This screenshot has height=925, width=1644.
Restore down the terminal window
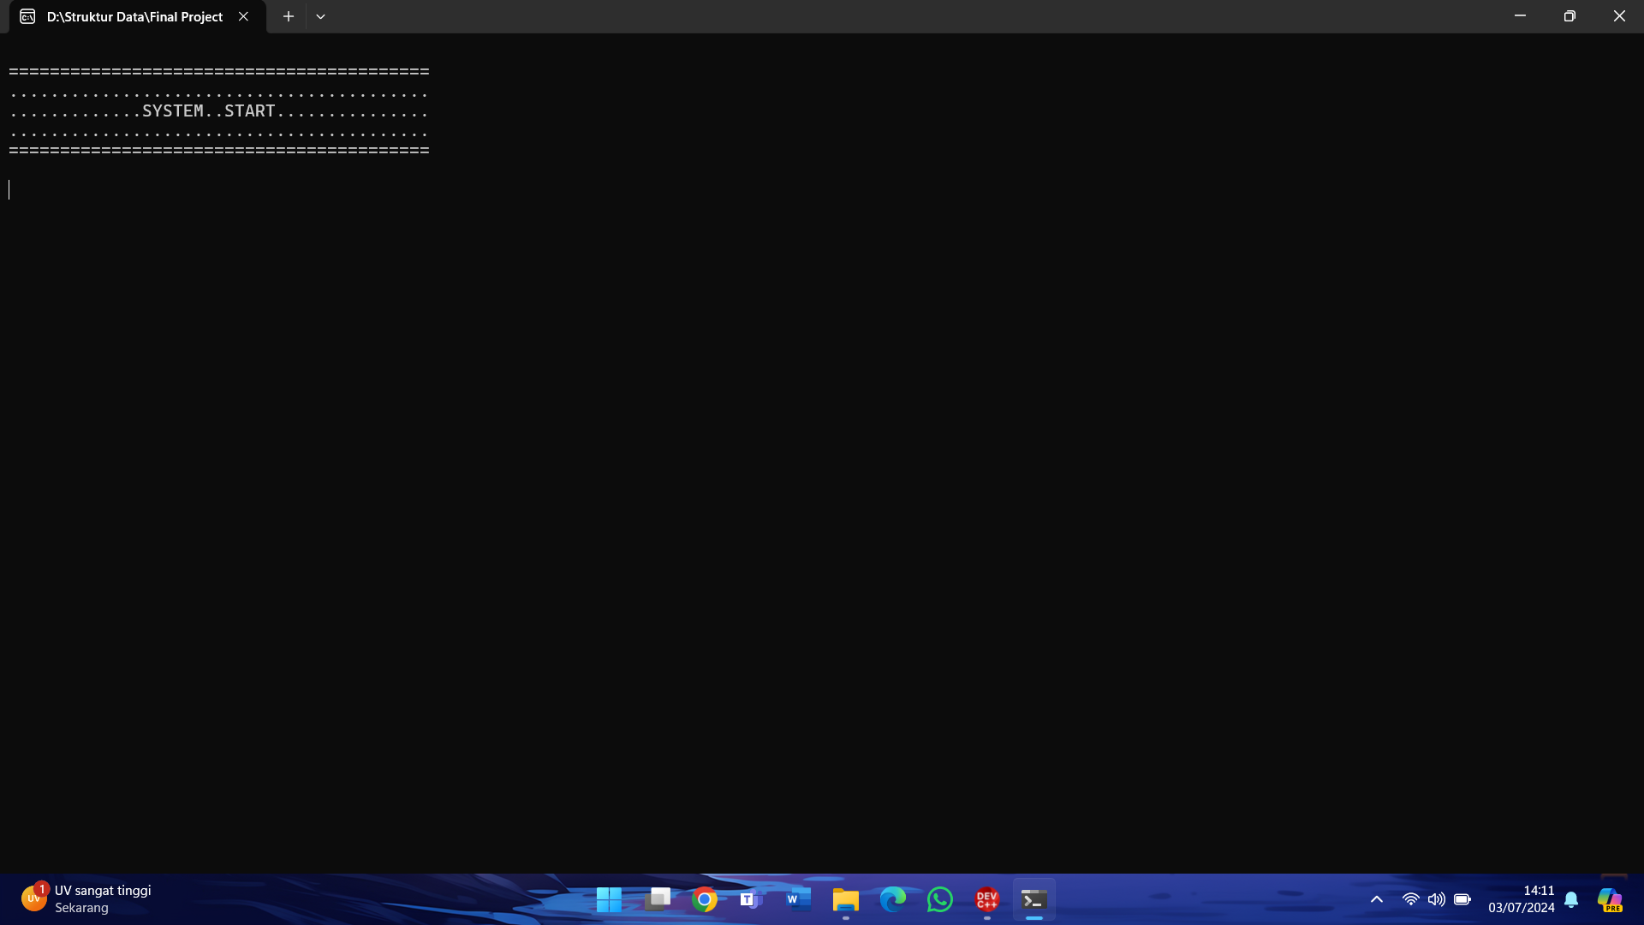tap(1570, 16)
